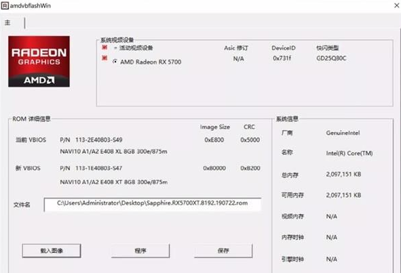This screenshot has height=273, width=401.
Task: Click the NAVI10 A1/A2 E408 XT description
Action: point(114,182)
